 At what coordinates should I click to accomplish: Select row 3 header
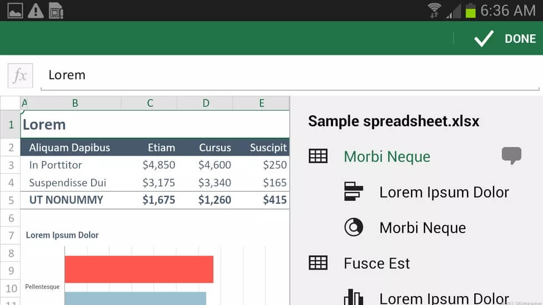11,165
